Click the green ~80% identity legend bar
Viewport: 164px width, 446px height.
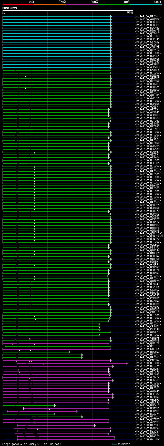[114, 5]
